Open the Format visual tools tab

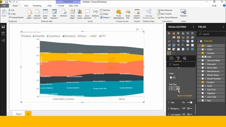[61, 6]
